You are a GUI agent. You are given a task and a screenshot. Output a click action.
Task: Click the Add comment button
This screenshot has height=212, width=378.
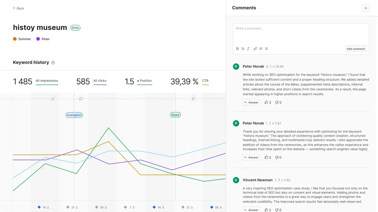click(x=356, y=49)
